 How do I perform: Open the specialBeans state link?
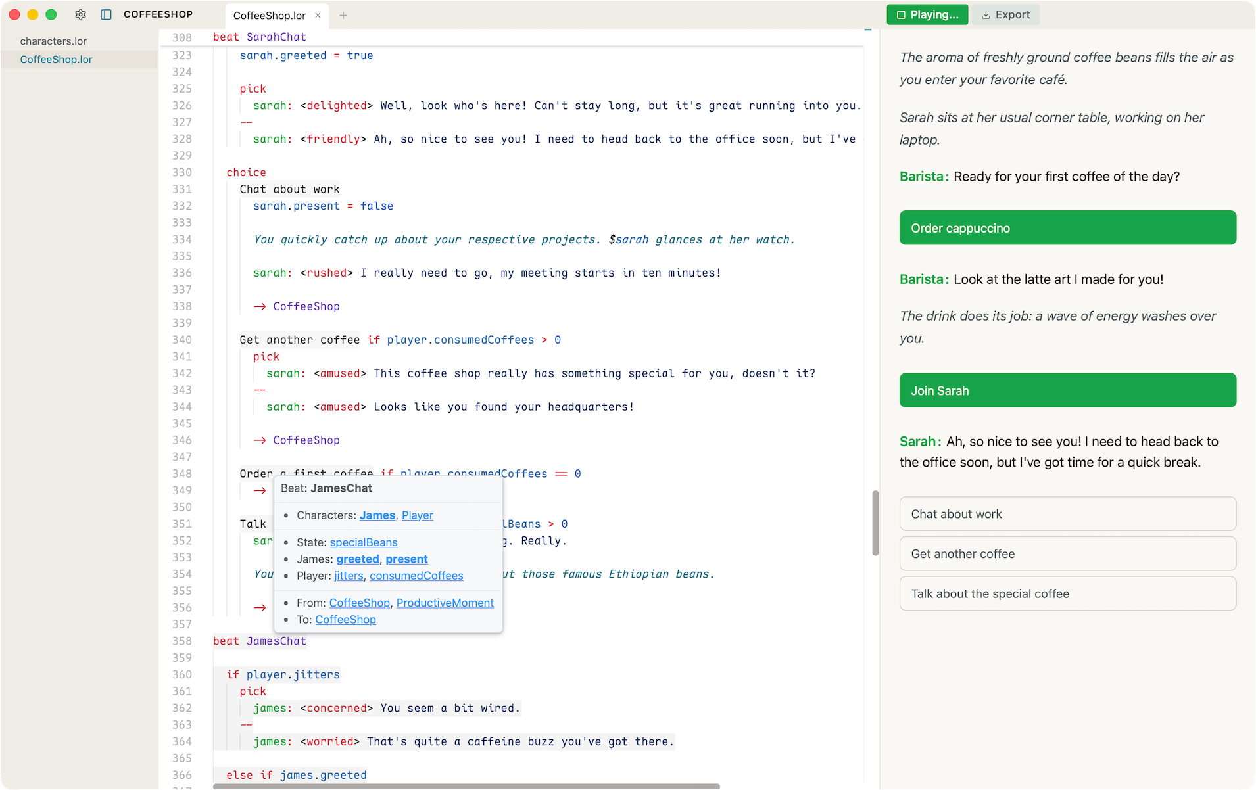364,542
